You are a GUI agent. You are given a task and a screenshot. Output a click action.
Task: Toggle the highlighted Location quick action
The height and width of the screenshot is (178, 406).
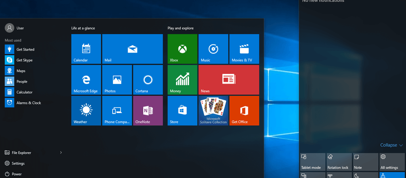point(392,175)
